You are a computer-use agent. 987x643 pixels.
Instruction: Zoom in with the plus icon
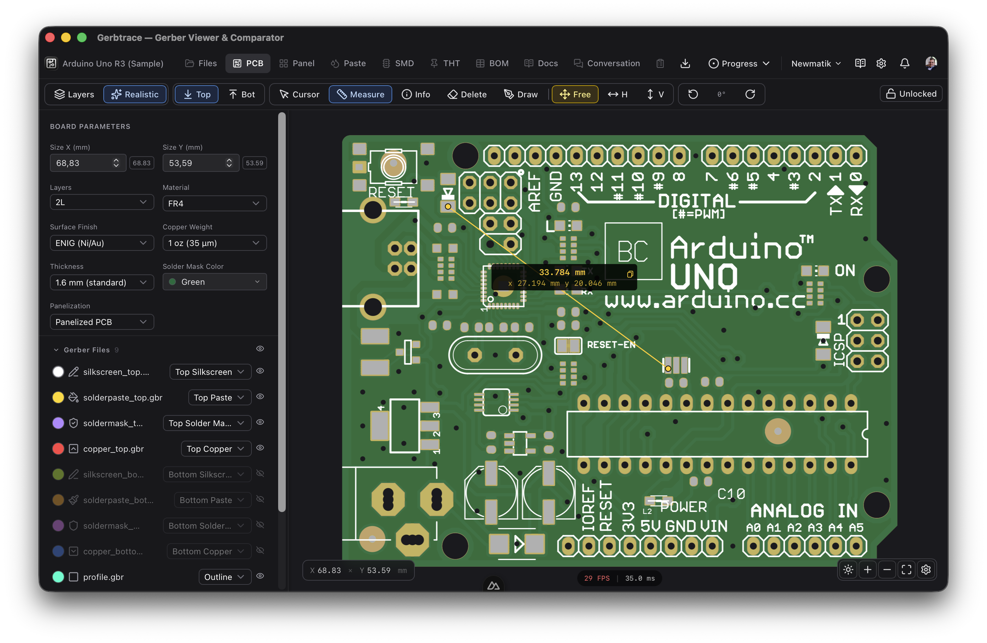868,570
